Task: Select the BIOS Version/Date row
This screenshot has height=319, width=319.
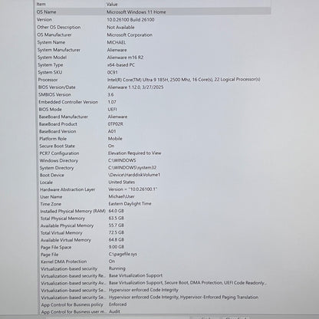Action: [154, 87]
